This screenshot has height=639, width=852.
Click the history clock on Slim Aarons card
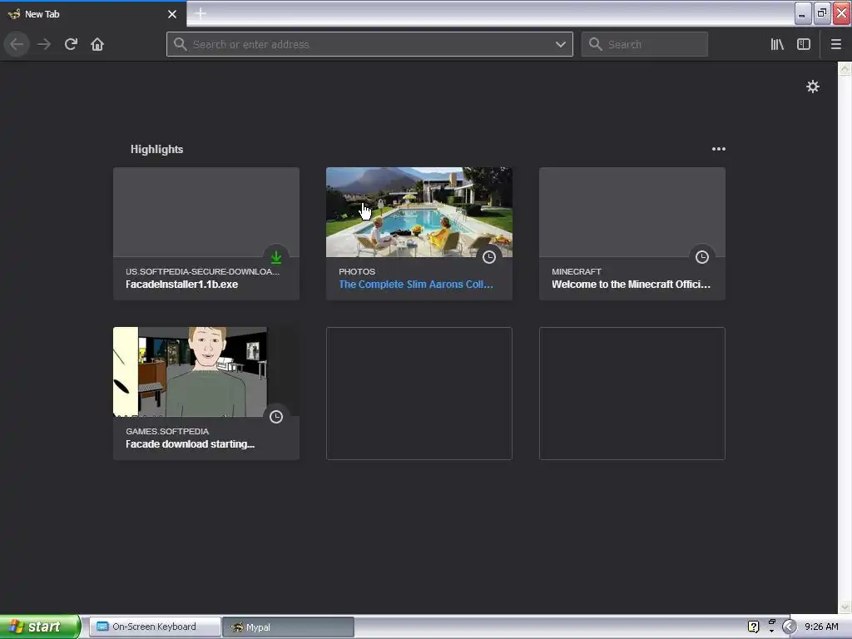489,257
